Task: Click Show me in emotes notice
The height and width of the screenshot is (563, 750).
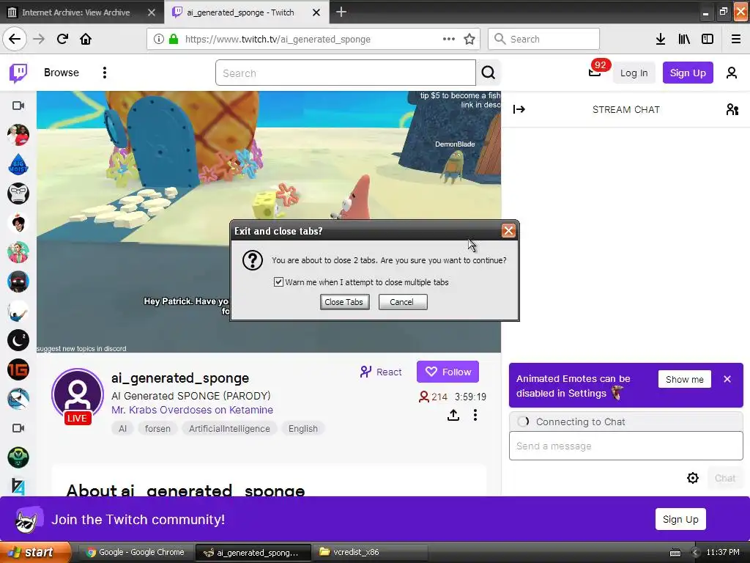Action: (x=685, y=379)
